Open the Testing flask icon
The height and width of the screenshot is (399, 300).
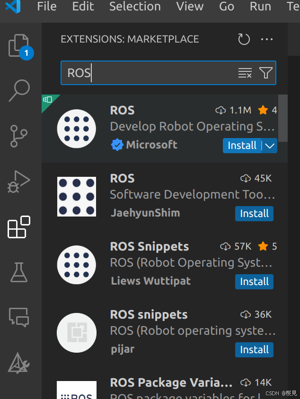tap(19, 272)
